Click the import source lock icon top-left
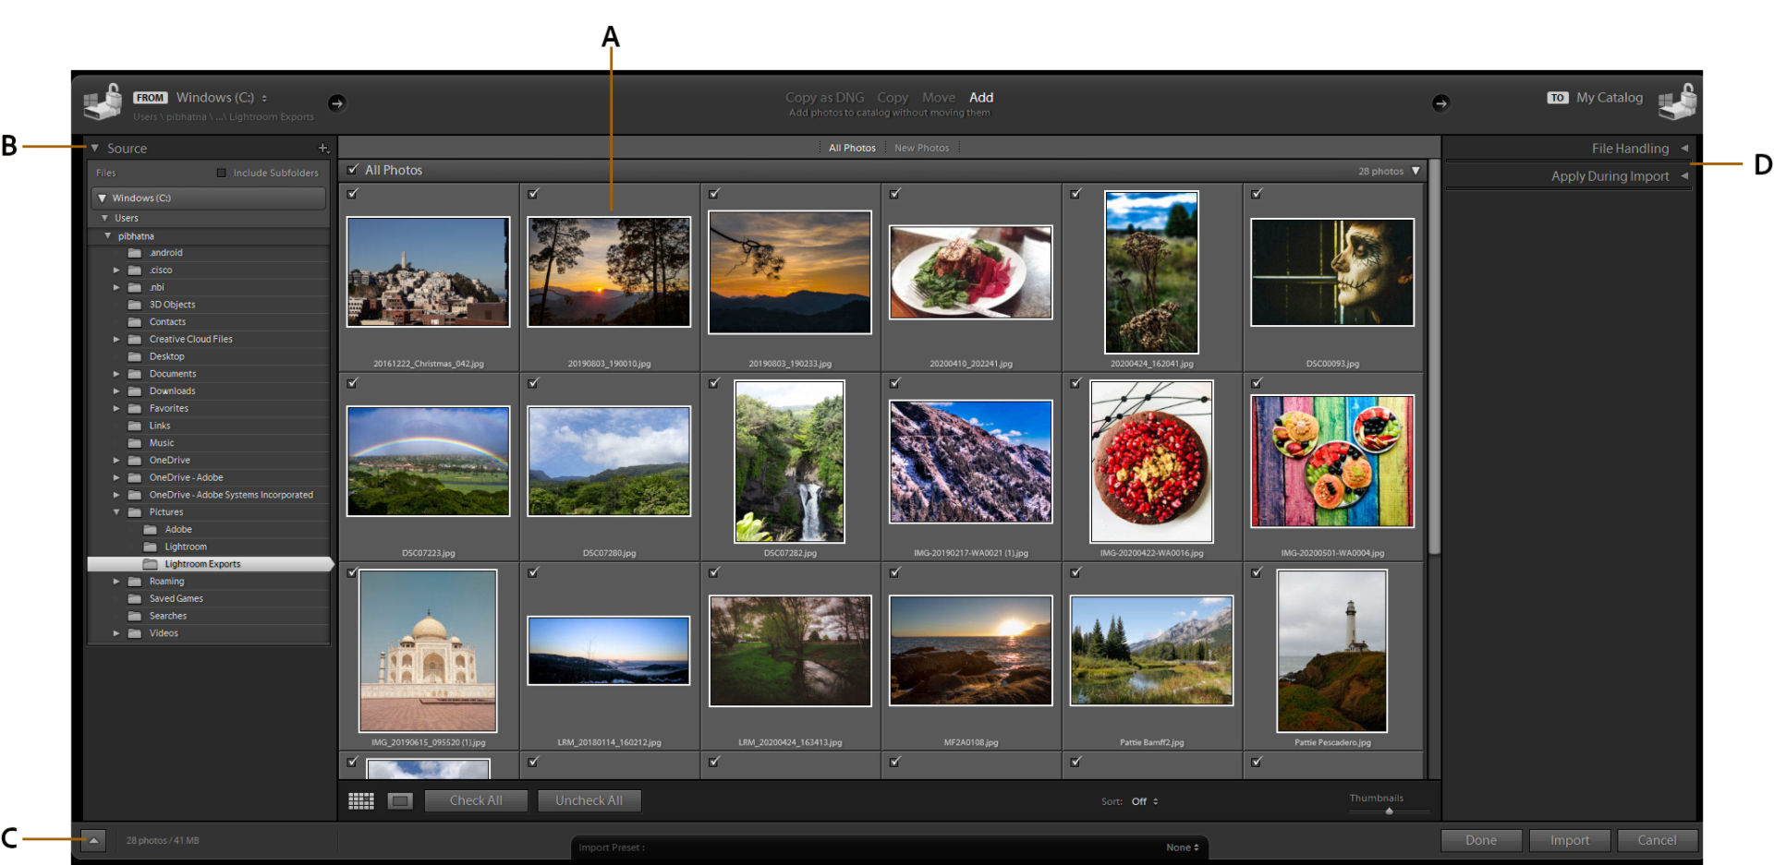Viewport: 1774px width, 865px height. [103, 102]
